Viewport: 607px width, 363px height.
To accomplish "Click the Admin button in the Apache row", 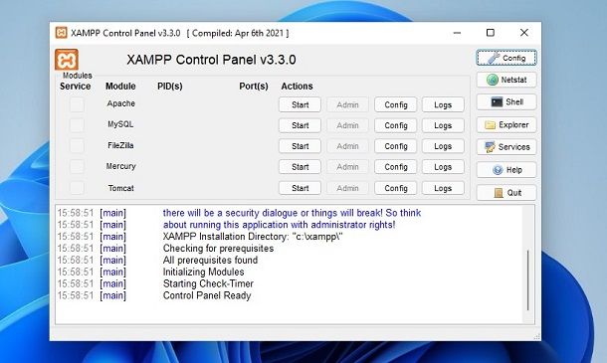I will pyautogui.click(x=347, y=104).
